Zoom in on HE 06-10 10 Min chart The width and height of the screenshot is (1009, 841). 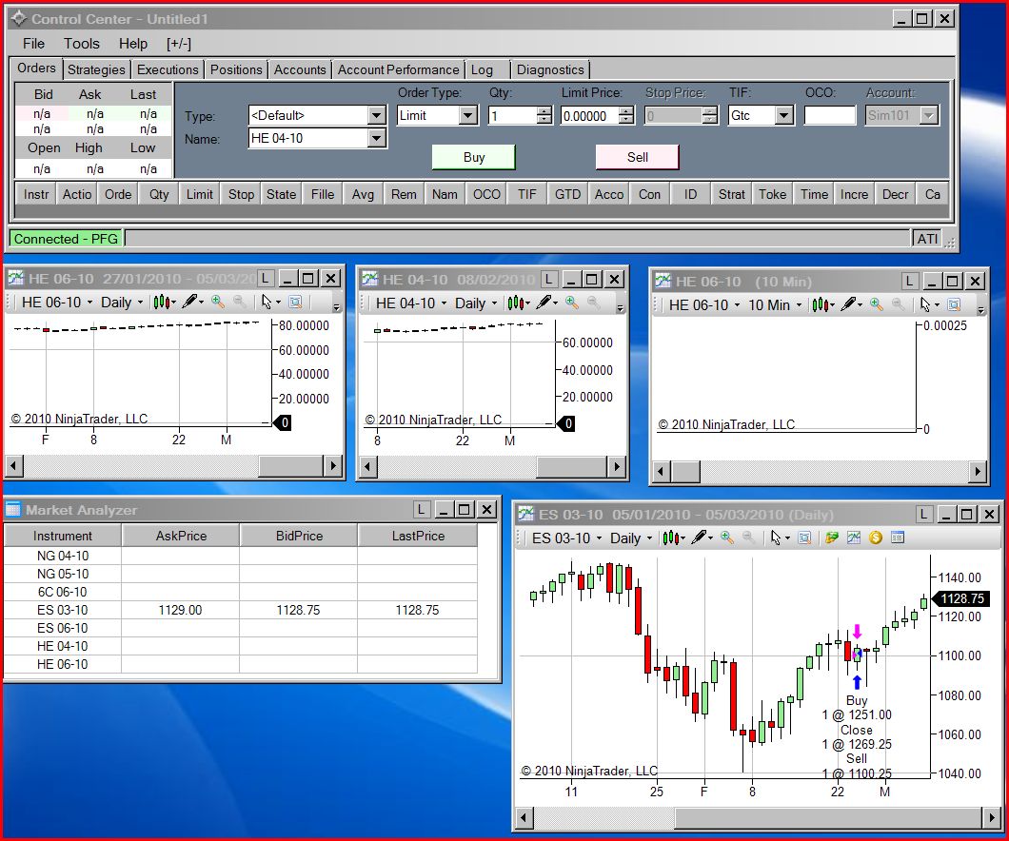coord(877,304)
